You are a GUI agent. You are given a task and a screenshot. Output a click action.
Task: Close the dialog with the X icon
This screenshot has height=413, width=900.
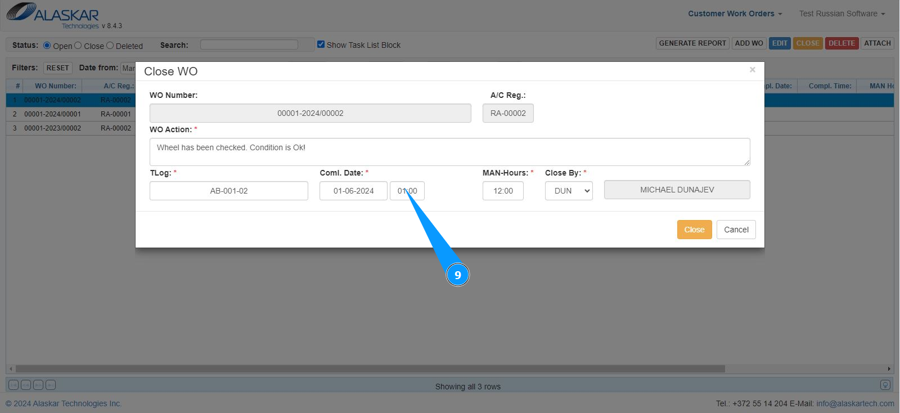tap(752, 70)
